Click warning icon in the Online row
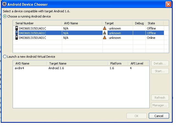 pyautogui.click(x=105, y=37)
